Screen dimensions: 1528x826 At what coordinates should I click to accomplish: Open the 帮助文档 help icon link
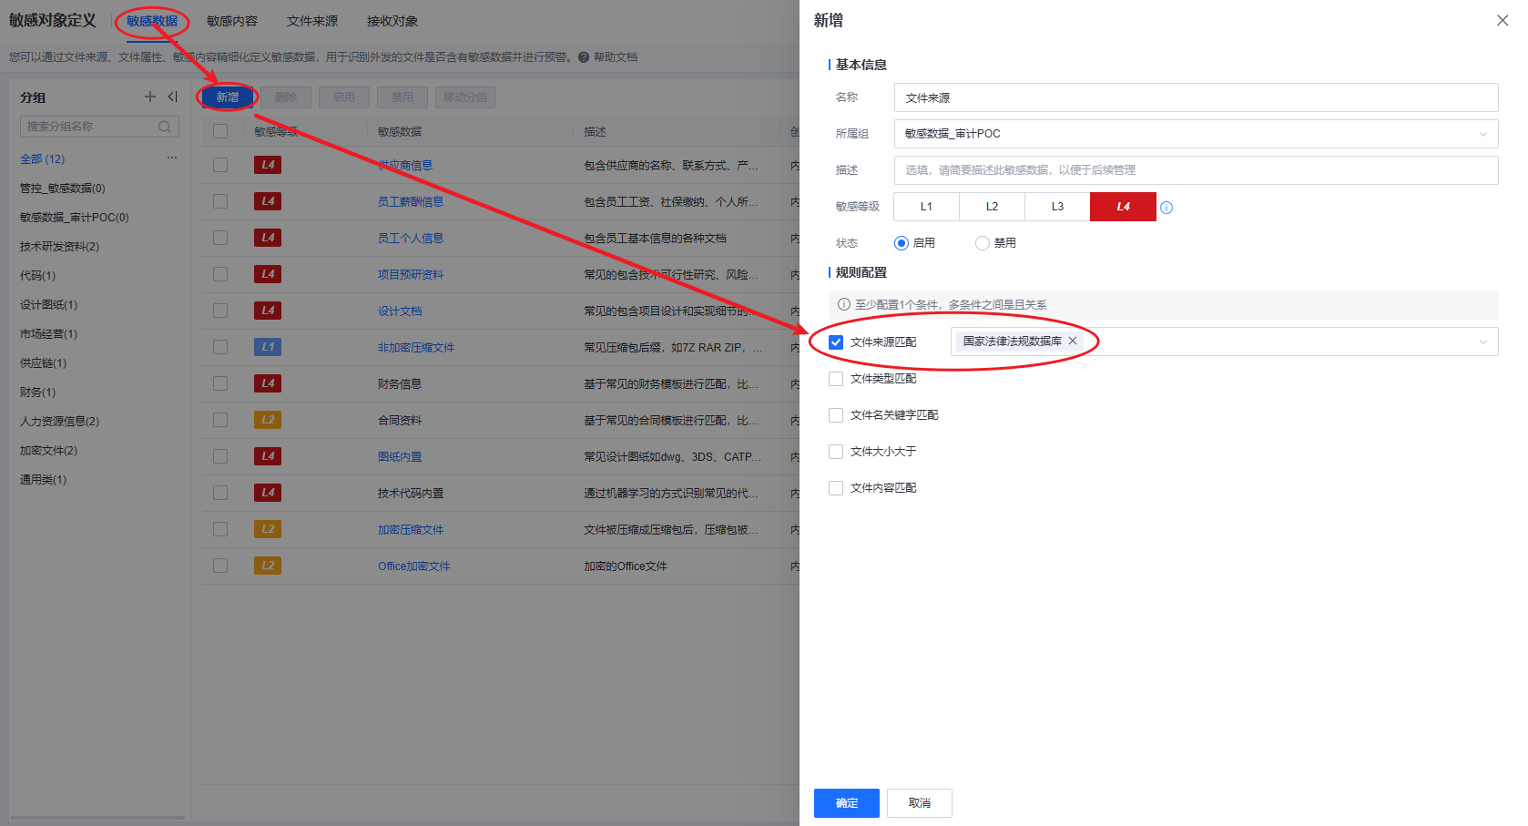click(x=584, y=57)
